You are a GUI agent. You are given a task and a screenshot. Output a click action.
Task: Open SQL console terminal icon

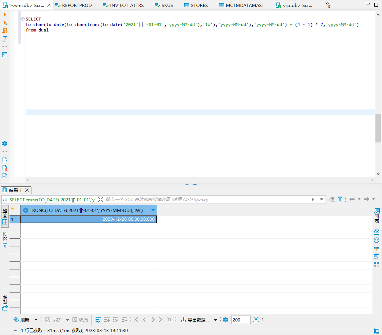click(5, 55)
